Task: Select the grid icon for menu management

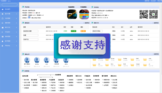Action: coord(2,37)
